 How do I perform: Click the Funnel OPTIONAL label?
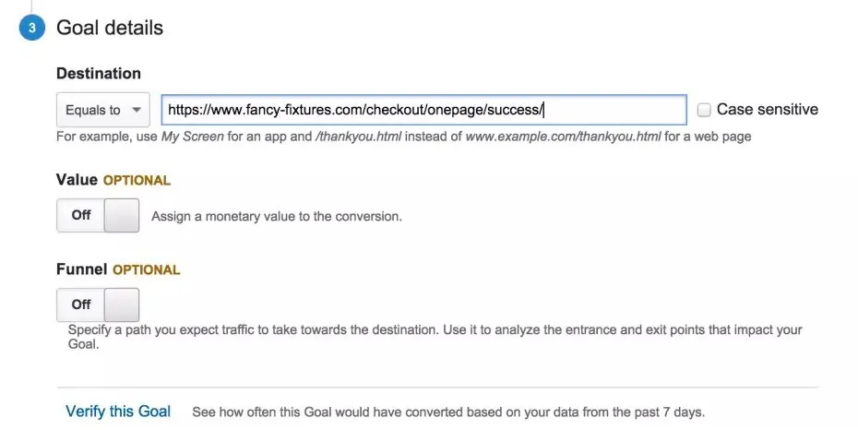(118, 269)
